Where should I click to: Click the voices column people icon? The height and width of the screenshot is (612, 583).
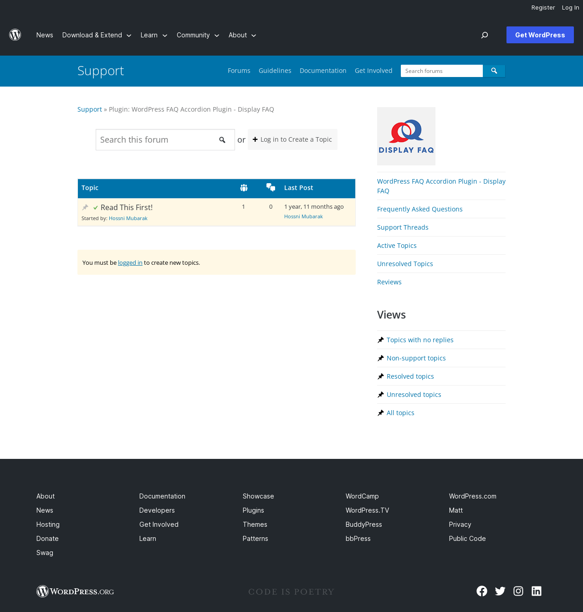tap(244, 188)
